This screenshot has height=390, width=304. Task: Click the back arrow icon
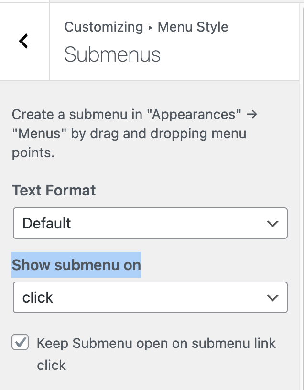[x=24, y=41]
